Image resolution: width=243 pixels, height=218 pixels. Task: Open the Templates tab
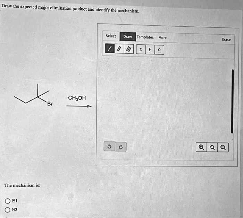coord(145,37)
